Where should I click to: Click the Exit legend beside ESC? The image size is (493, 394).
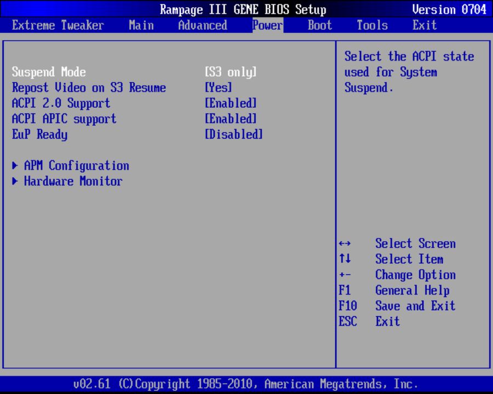388,321
